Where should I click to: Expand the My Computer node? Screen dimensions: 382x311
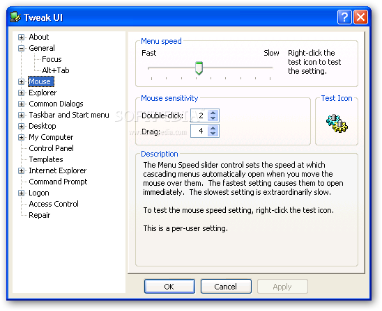[21, 137]
